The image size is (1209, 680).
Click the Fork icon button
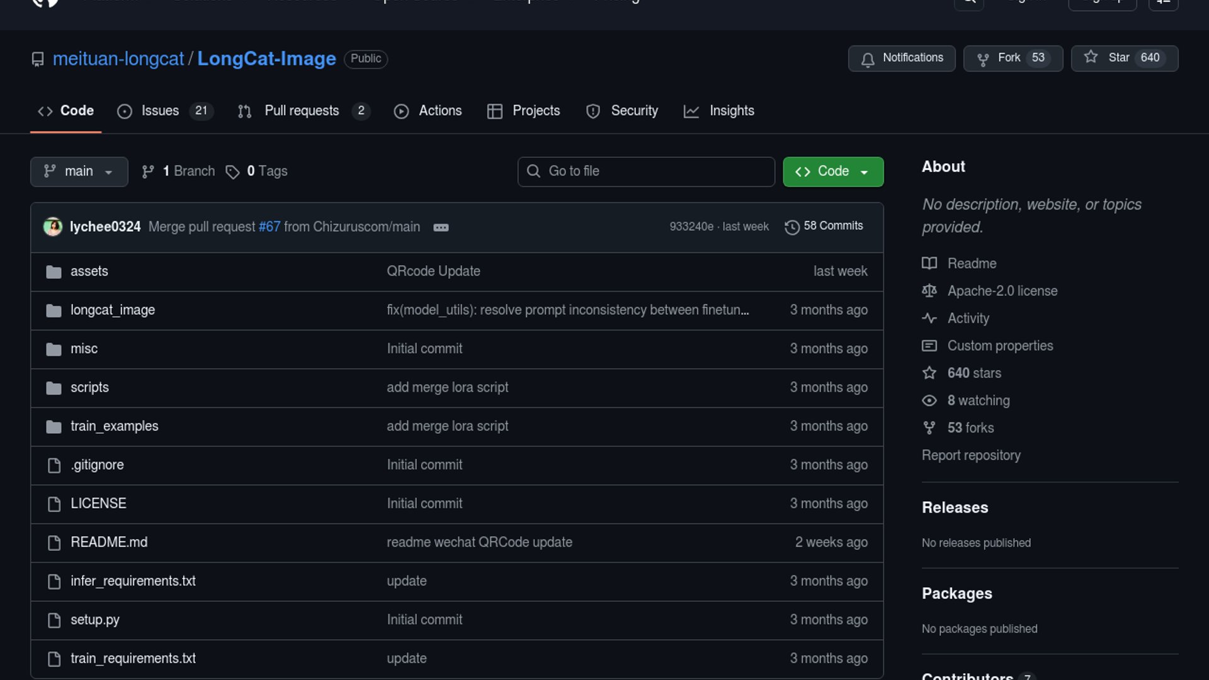pyautogui.click(x=982, y=59)
